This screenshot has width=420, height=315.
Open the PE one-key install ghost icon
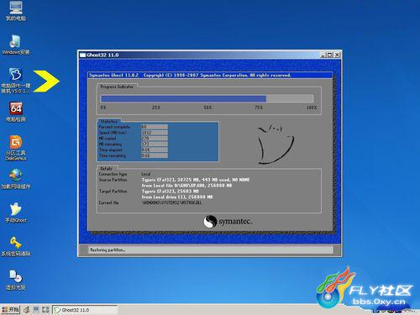pyautogui.click(x=16, y=81)
